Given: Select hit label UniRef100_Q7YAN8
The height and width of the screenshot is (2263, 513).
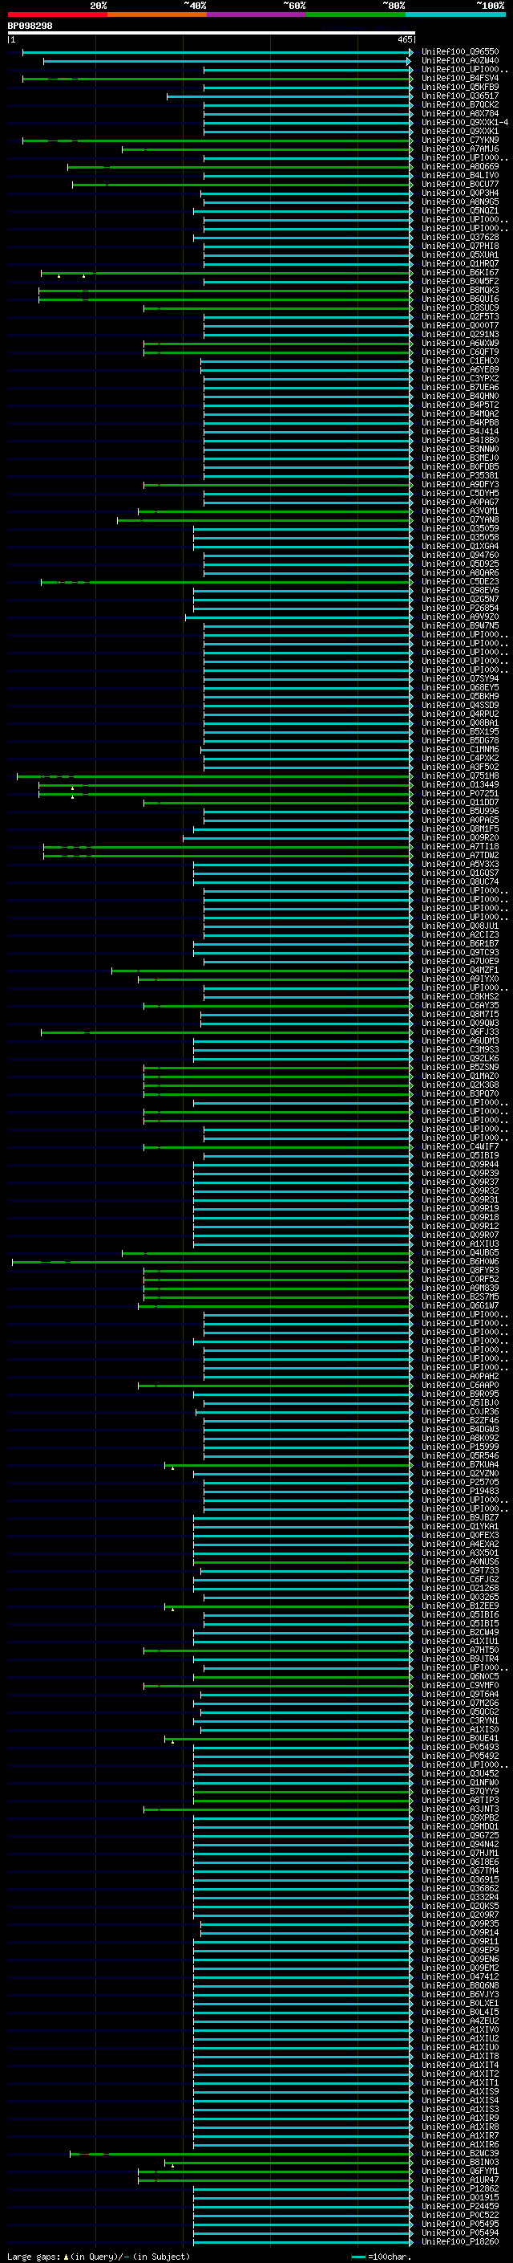Looking at the screenshot, I should click(x=460, y=520).
